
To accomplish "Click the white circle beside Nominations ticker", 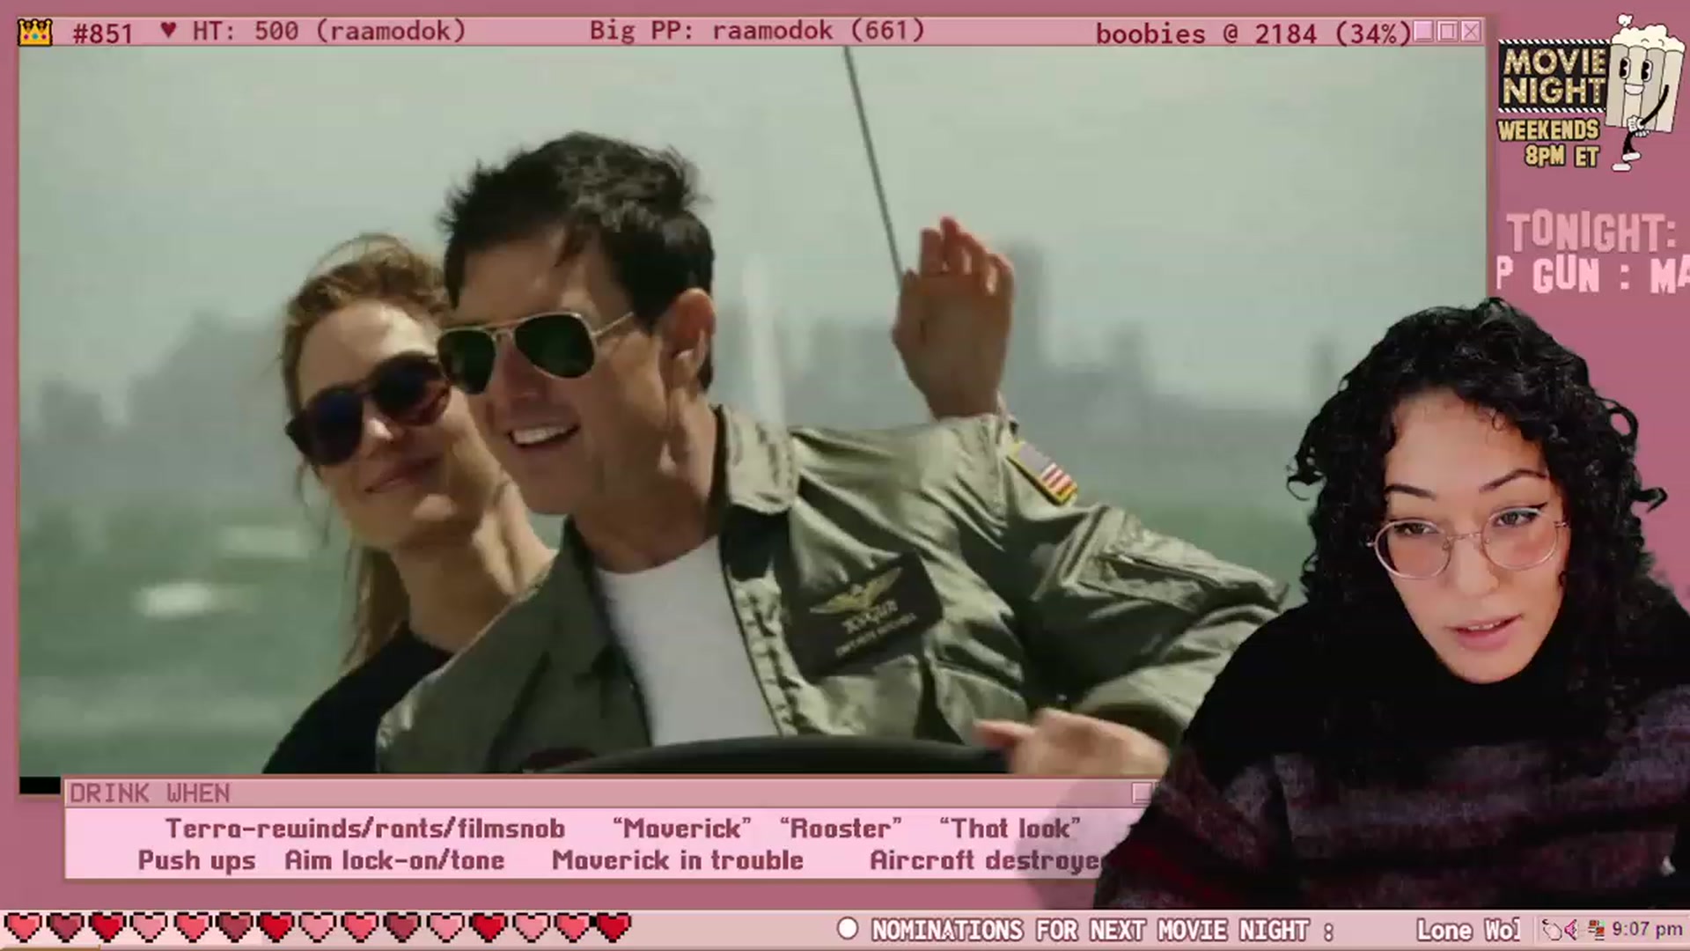I will click(848, 929).
